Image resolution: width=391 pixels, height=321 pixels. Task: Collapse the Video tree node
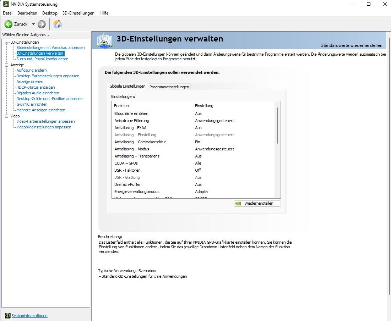[7, 116]
